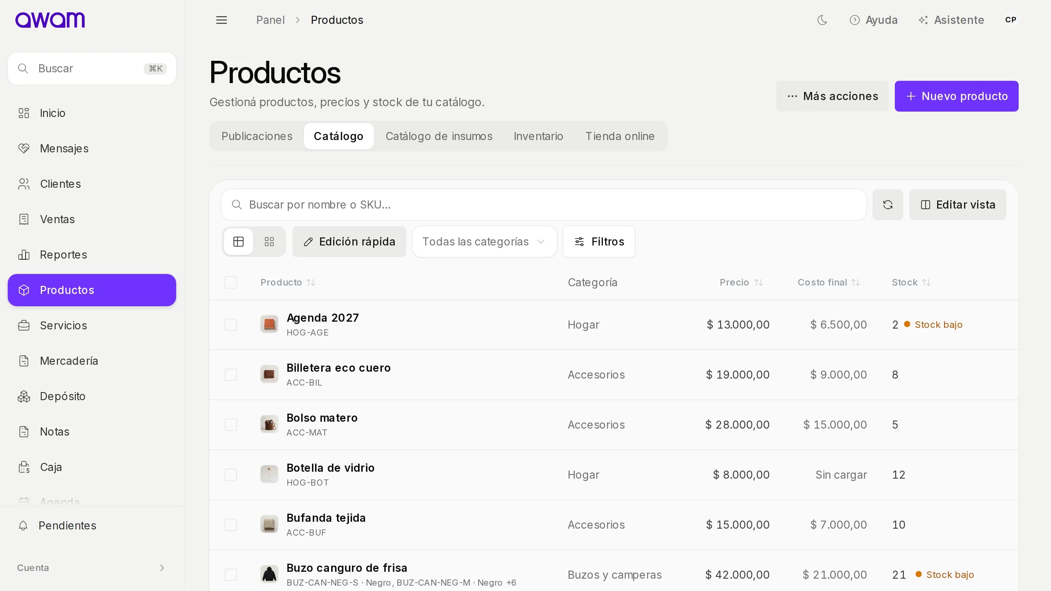This screenshot has width=1051, height=591.
Task: Click the refresh list icon button
Action: pos(888,204)
